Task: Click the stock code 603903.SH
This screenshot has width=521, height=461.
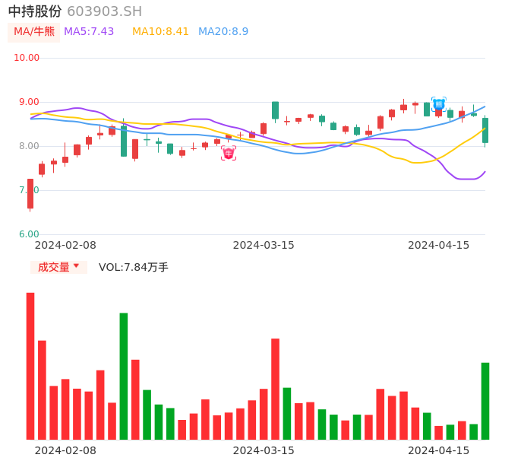Action: 104,11
